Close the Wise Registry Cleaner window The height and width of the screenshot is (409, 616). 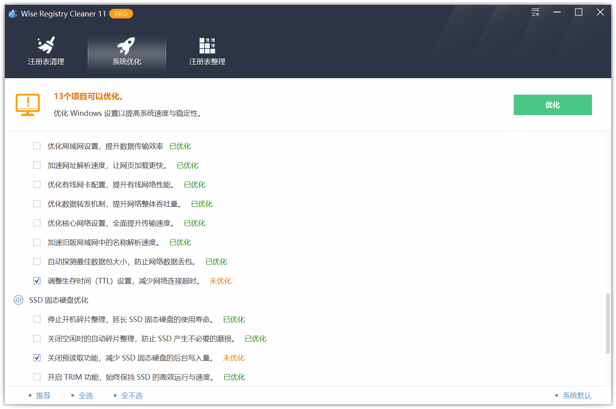tap(600, 12)
